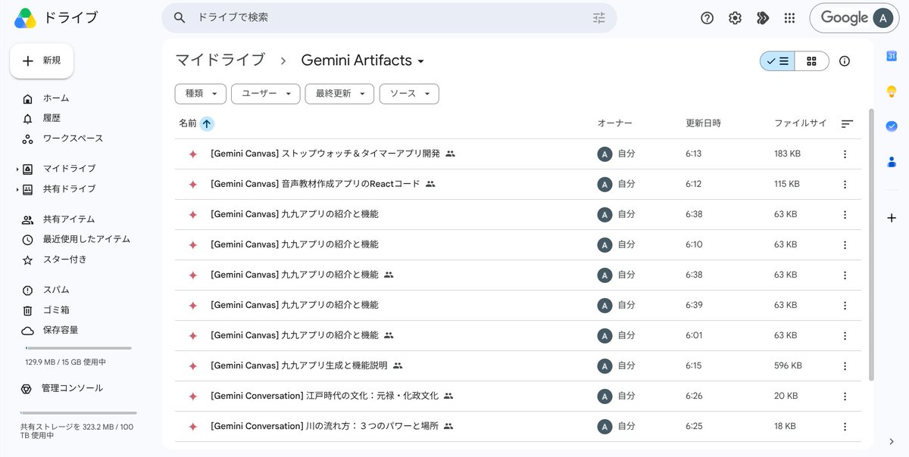Open Calendar in the side panel
The width and height of the screenshot is (909, 457).
(x=892, y=55)
